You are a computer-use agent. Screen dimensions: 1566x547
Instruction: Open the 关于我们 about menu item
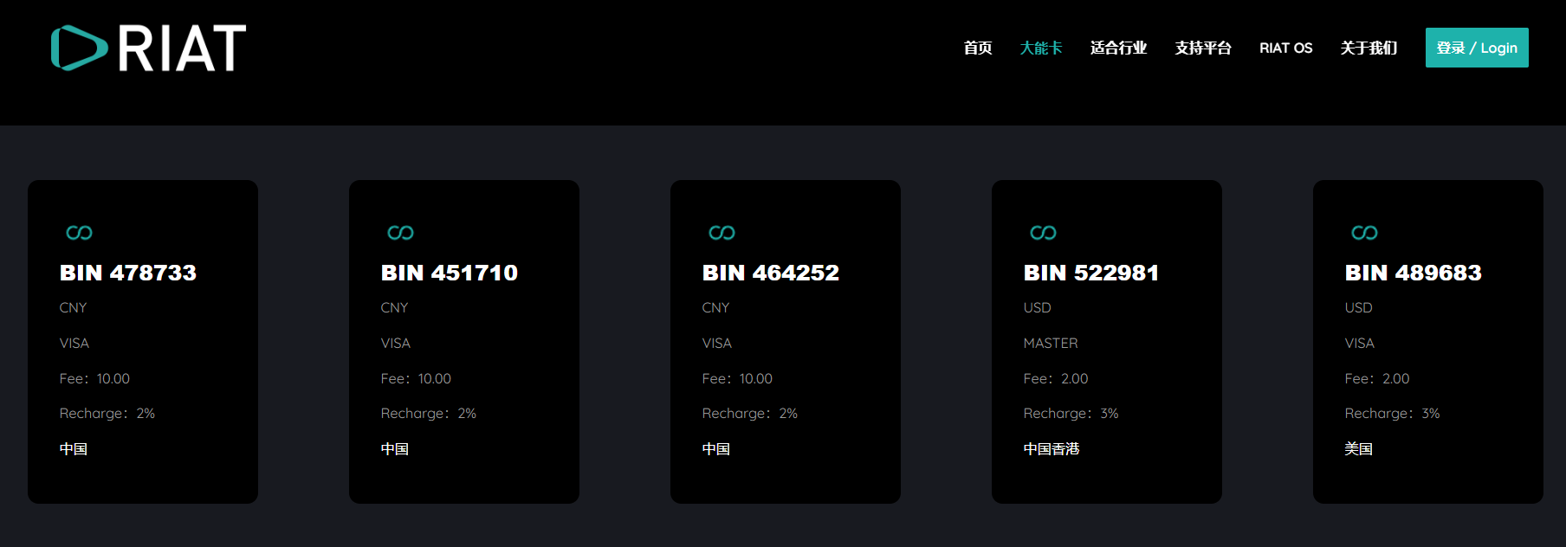(1369, 48)
